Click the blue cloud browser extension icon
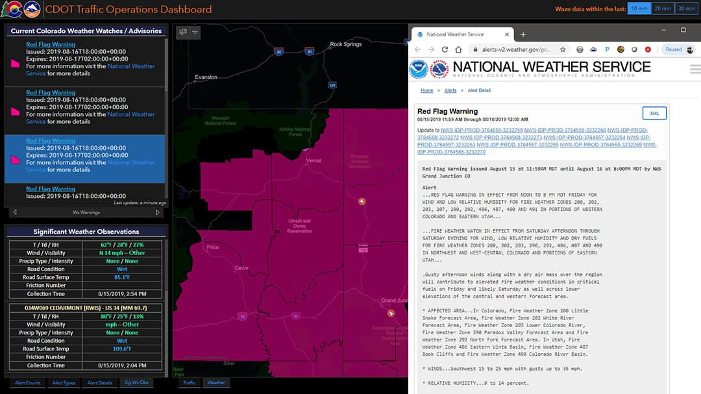701x394 pixels. 594,49
